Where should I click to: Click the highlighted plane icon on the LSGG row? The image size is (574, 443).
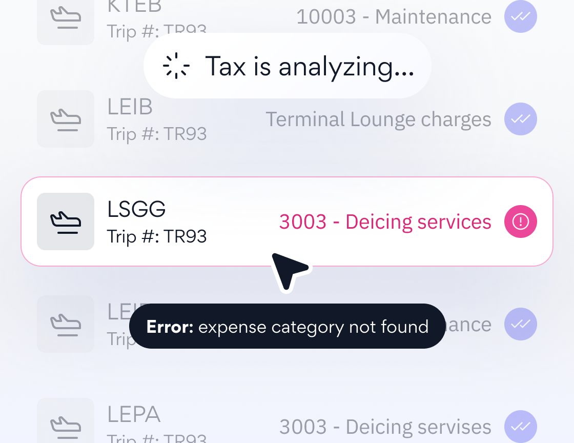66,221
